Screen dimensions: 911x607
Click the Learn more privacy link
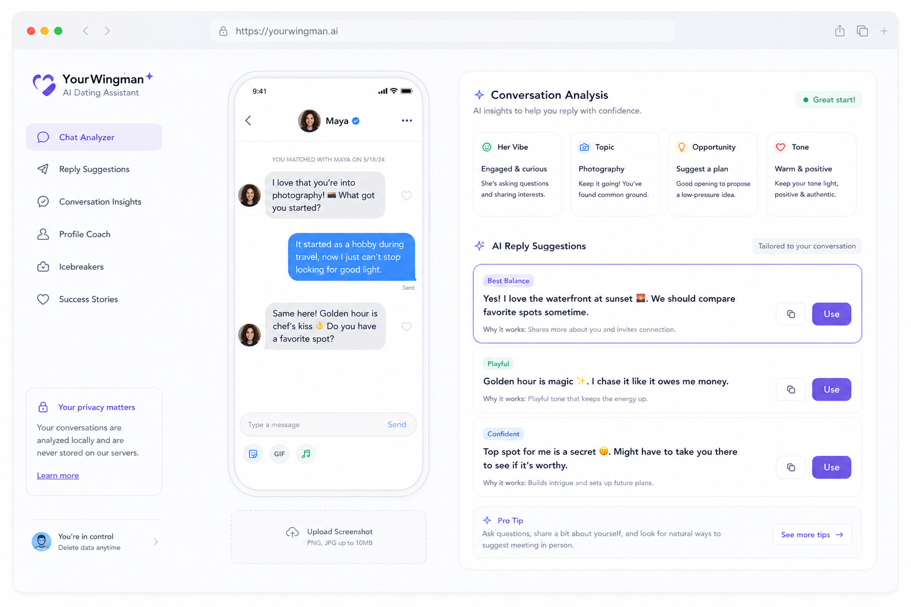(x=58, y=475)
